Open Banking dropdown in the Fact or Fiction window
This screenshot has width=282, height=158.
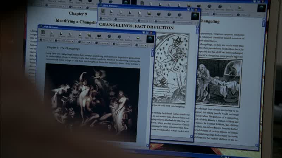click(x=144, y=21)
